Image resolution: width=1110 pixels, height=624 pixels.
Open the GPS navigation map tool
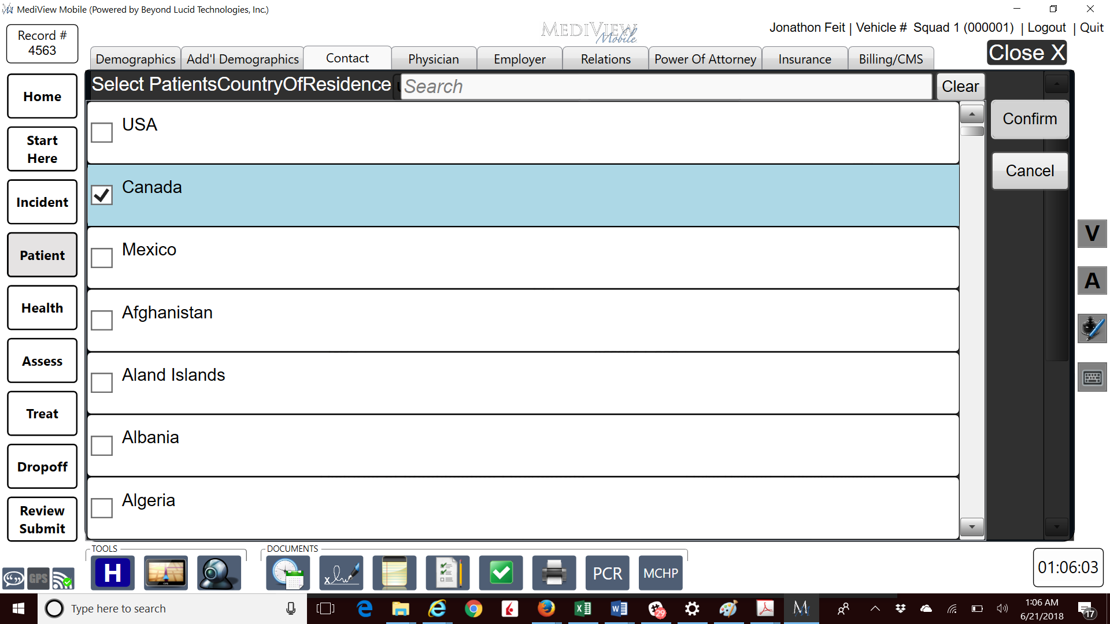click(166, 573)
